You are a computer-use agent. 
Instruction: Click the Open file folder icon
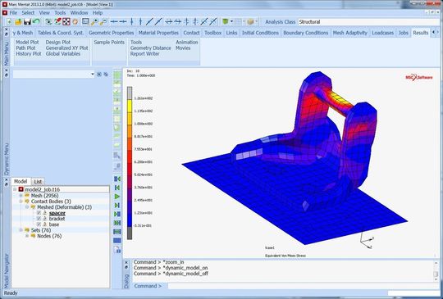tap(18, 21)
